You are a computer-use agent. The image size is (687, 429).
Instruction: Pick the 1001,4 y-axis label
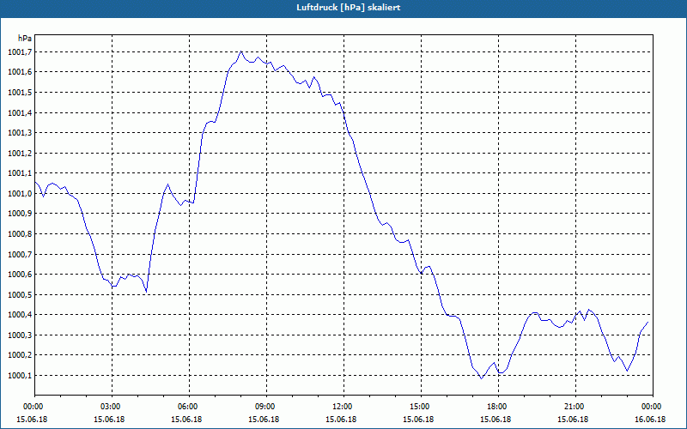20,113
